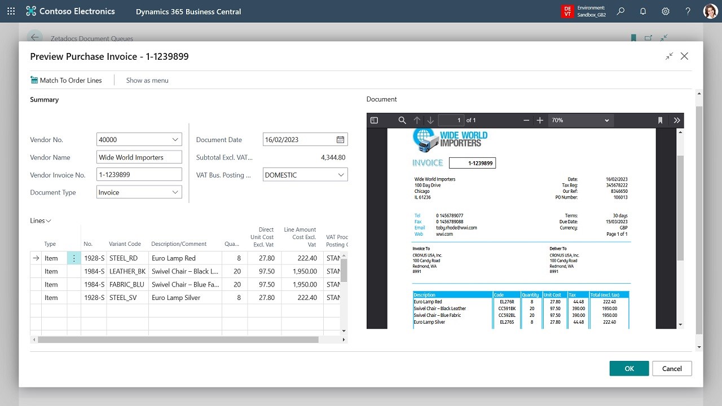Select the STEEL_SV variant cell
Screen dimensions: 722x406
coord(127,298)
